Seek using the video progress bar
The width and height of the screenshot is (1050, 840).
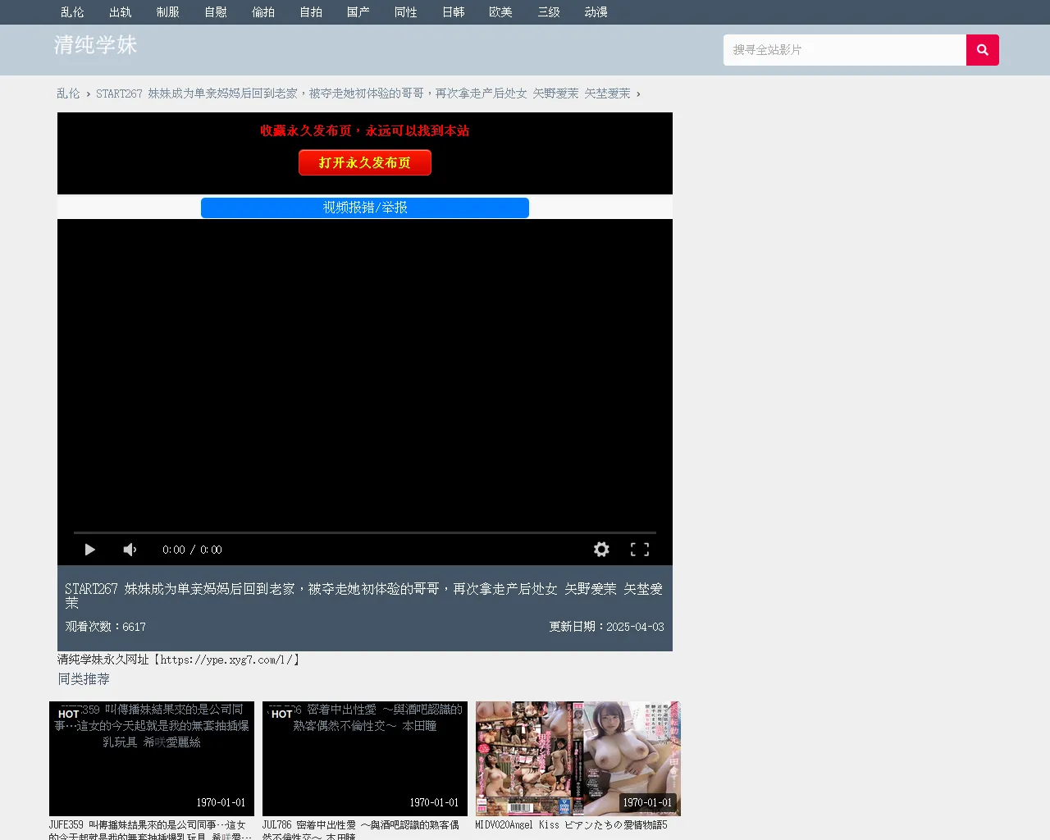365,532
